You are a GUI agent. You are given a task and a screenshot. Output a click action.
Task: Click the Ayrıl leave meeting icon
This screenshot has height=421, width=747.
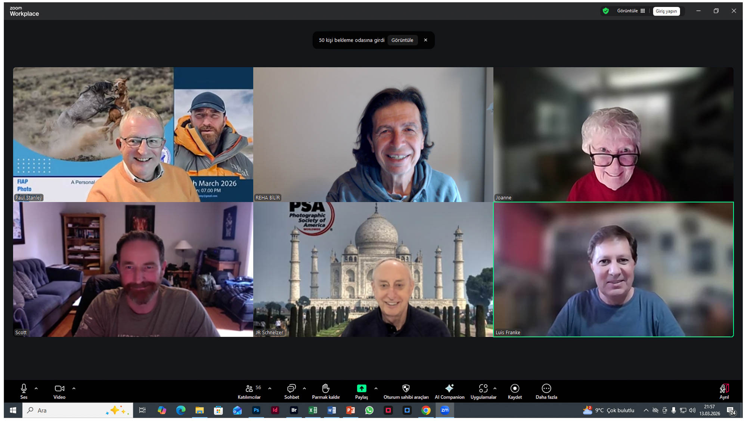tap(724, 389)
